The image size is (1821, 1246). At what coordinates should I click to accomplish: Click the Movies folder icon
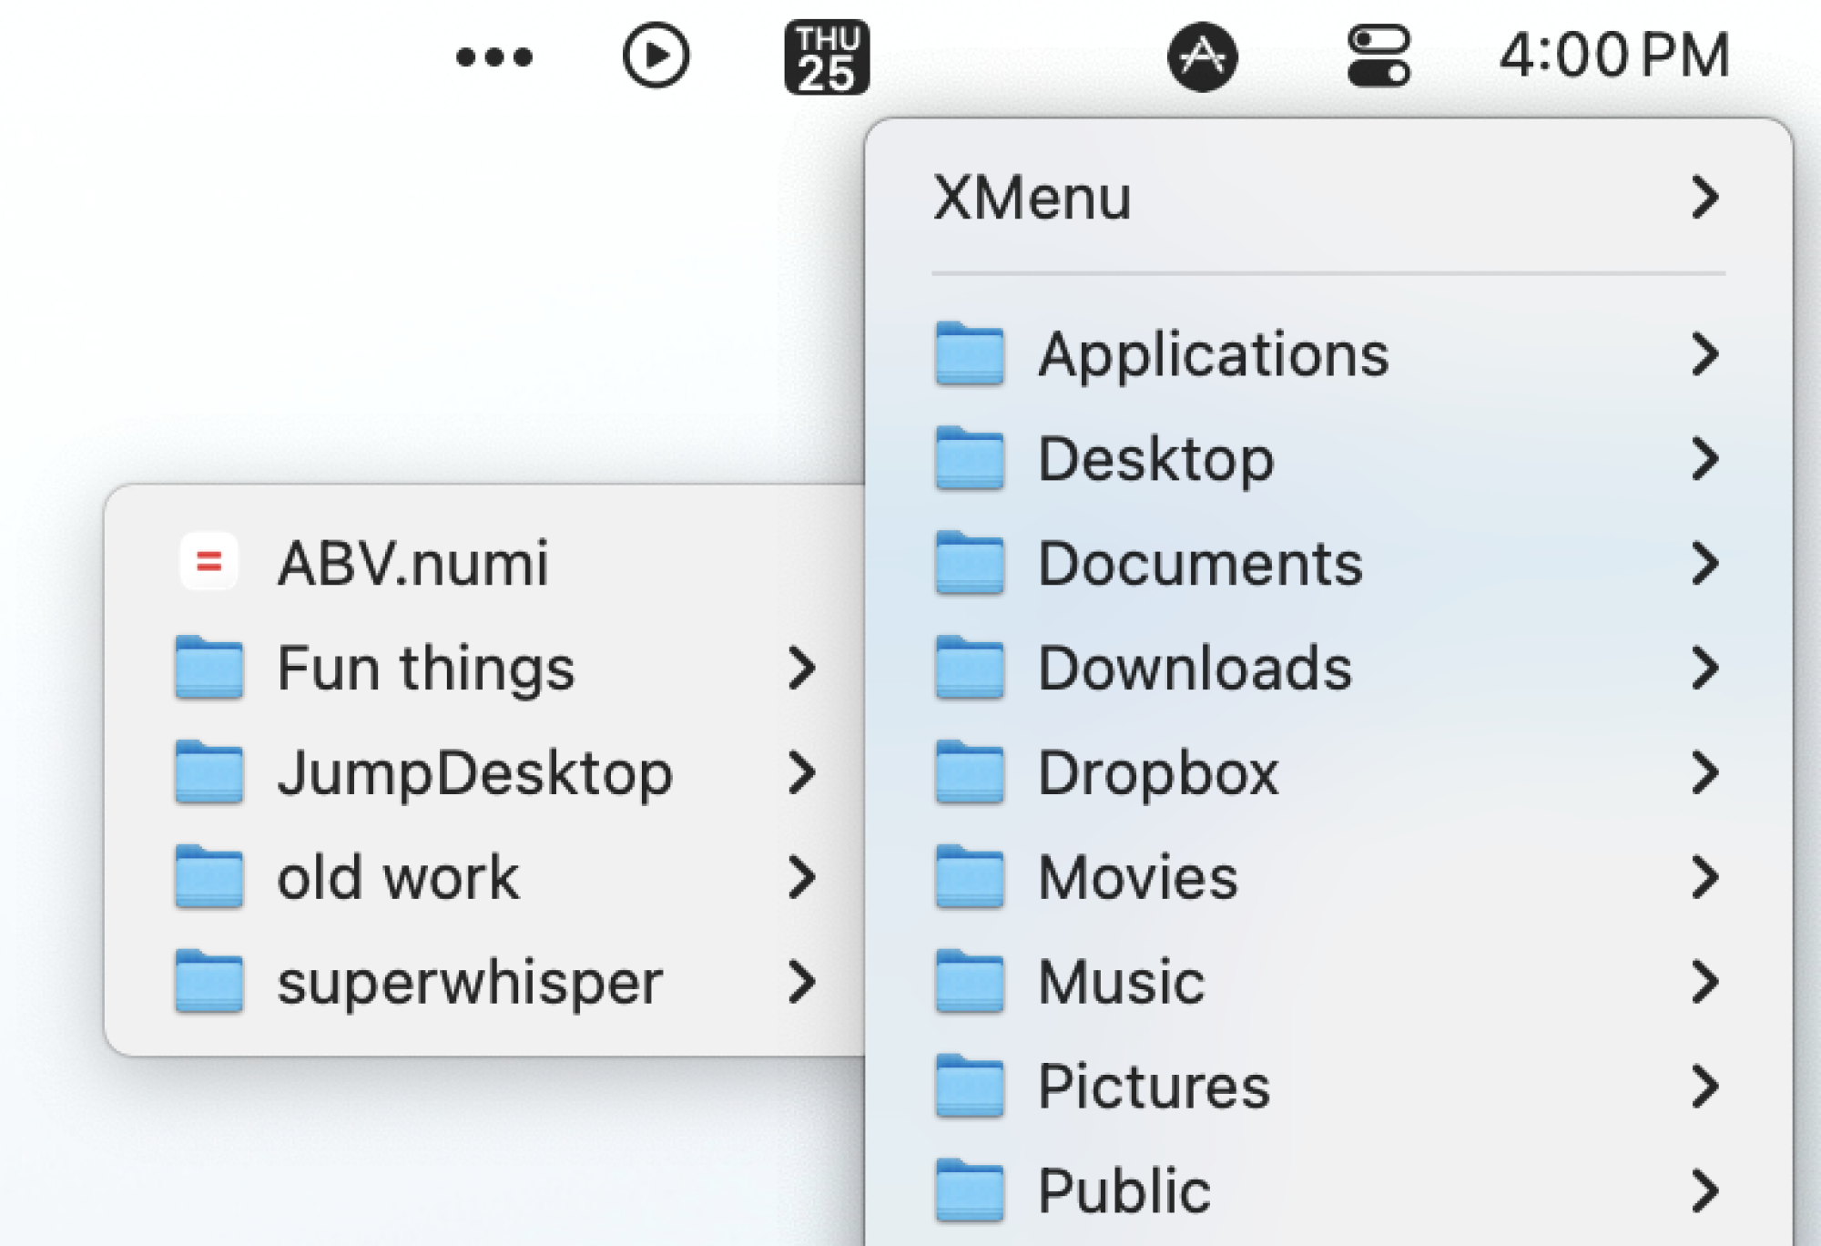point(970,877)
